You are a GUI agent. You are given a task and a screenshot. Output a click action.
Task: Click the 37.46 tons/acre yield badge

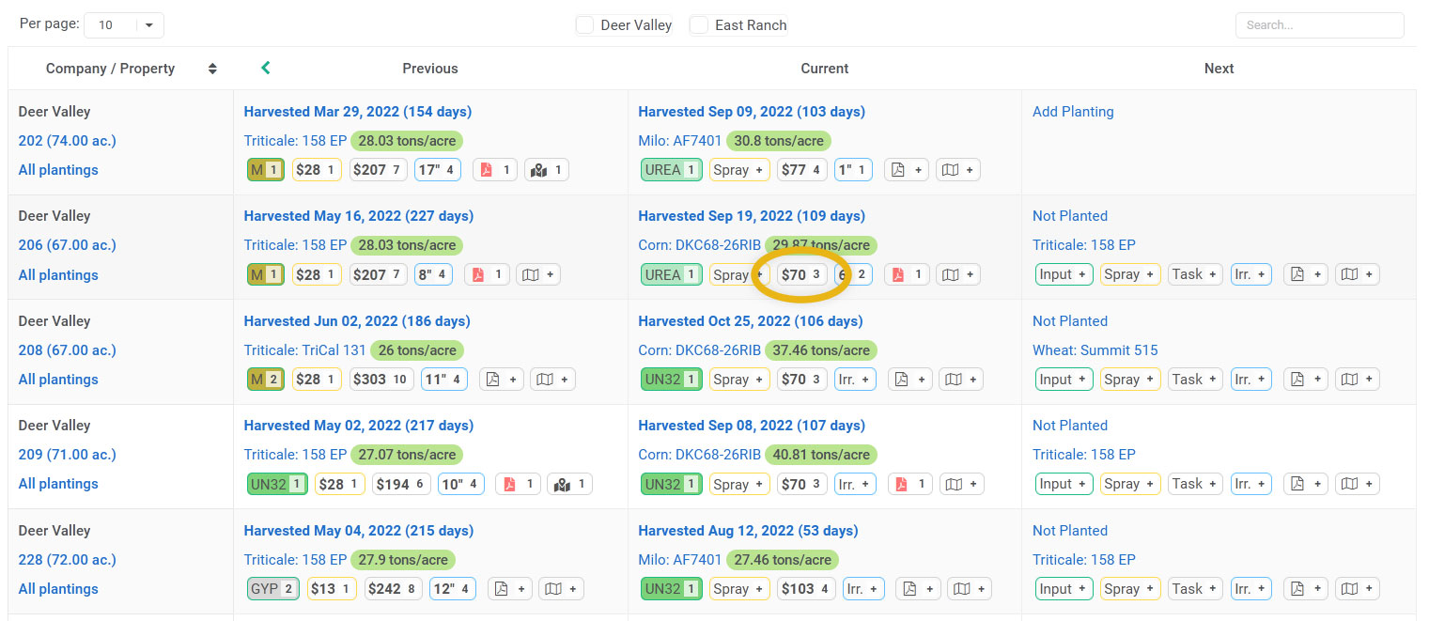point(822,350)
